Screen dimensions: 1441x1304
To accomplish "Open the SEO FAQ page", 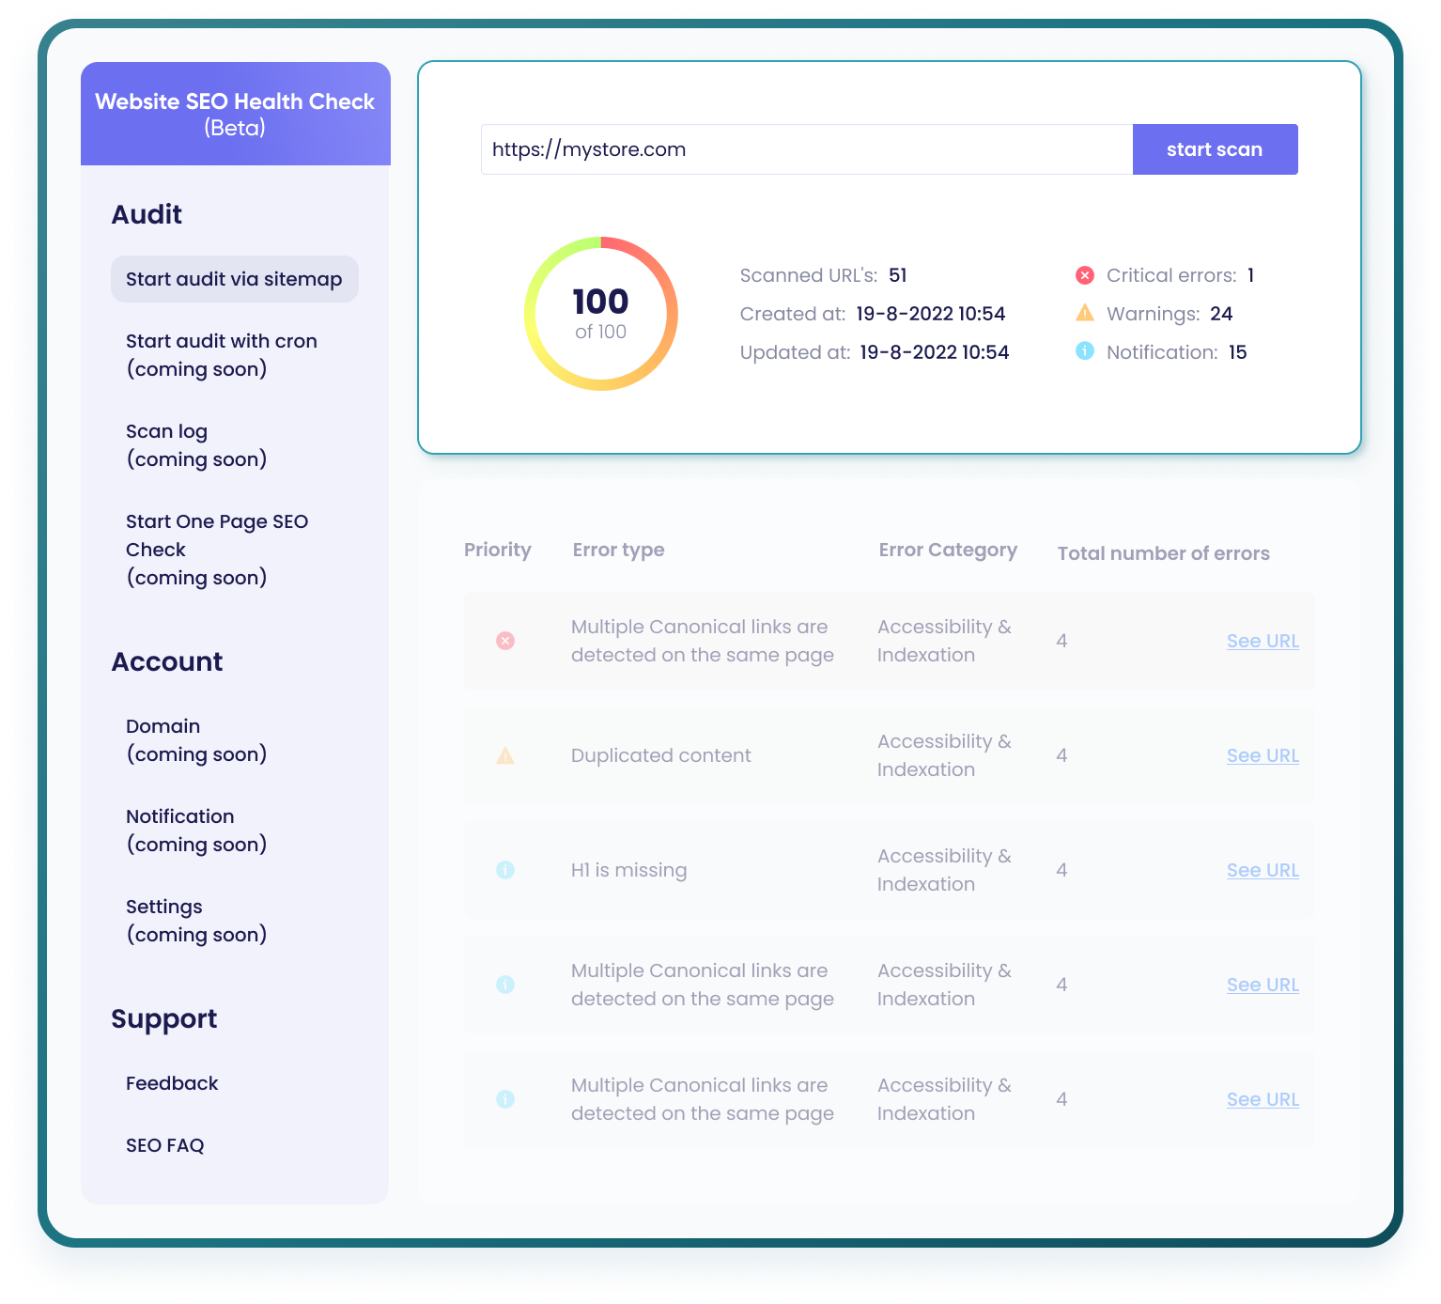I will point(164,1144).
